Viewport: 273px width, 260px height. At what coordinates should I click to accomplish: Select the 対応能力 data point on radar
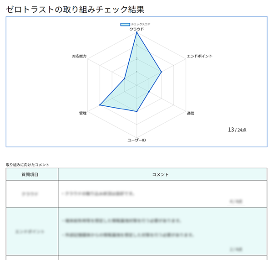pyautogui.click(x=124, y=79)
